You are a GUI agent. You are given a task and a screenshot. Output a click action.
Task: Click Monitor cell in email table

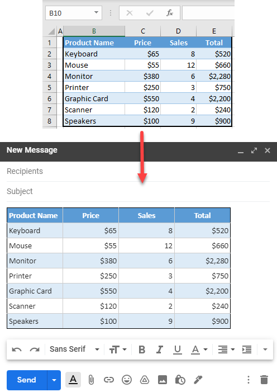[x=35, y=261]
